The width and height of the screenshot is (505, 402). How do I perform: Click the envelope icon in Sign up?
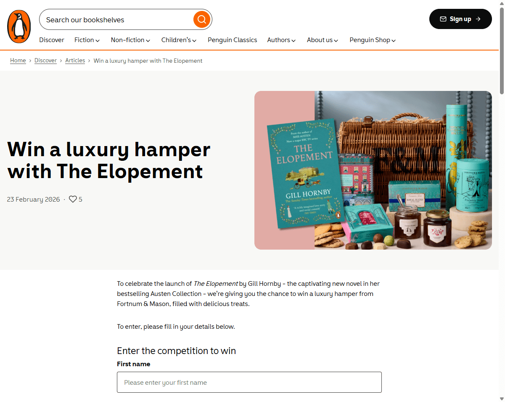[443, 19]
